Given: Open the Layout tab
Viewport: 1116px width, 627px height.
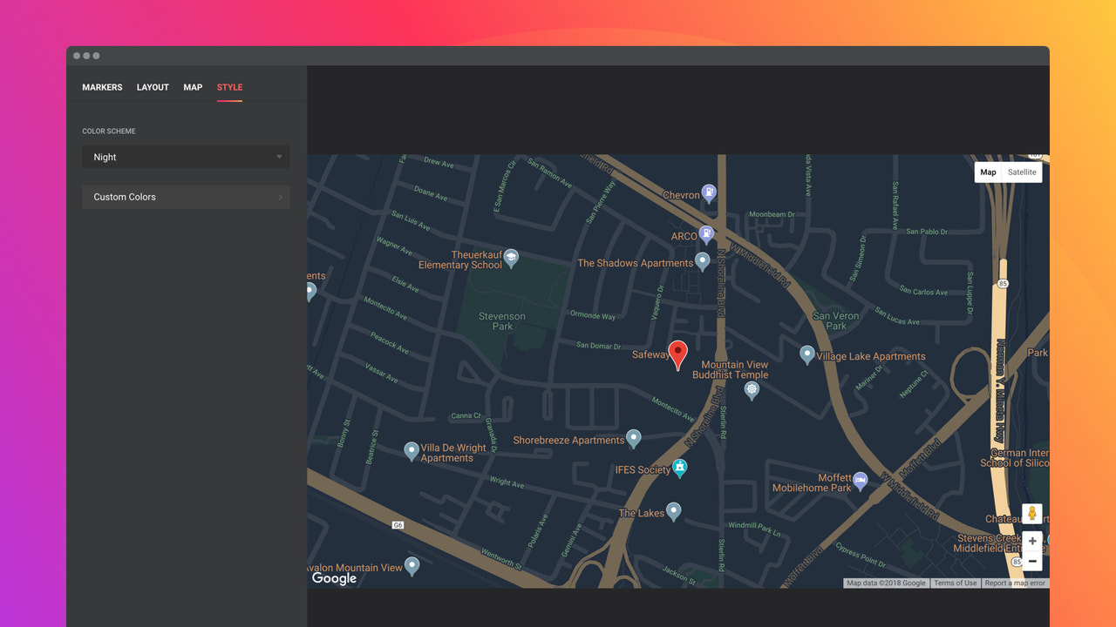Looking at the screenshot, I should point(153,87).
